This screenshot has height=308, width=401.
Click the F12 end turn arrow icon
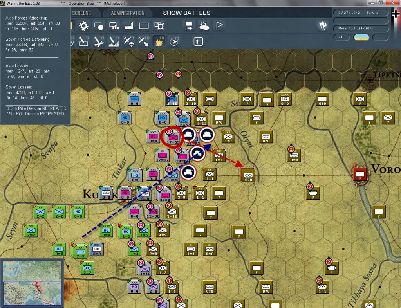pos(174,41)
